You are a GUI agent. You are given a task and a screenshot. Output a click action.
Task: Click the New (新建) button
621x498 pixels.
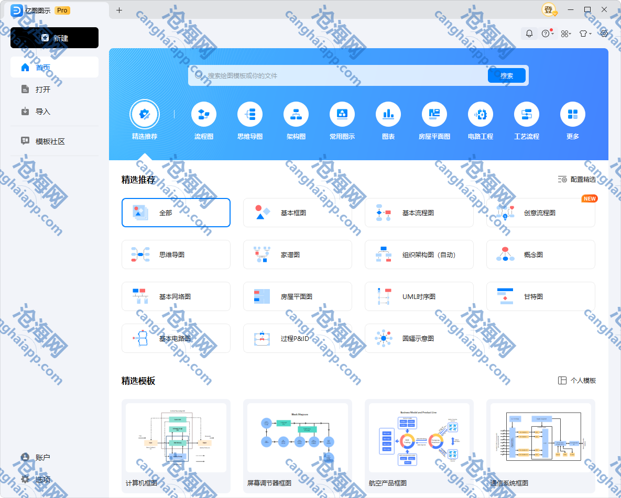point(55,38)
